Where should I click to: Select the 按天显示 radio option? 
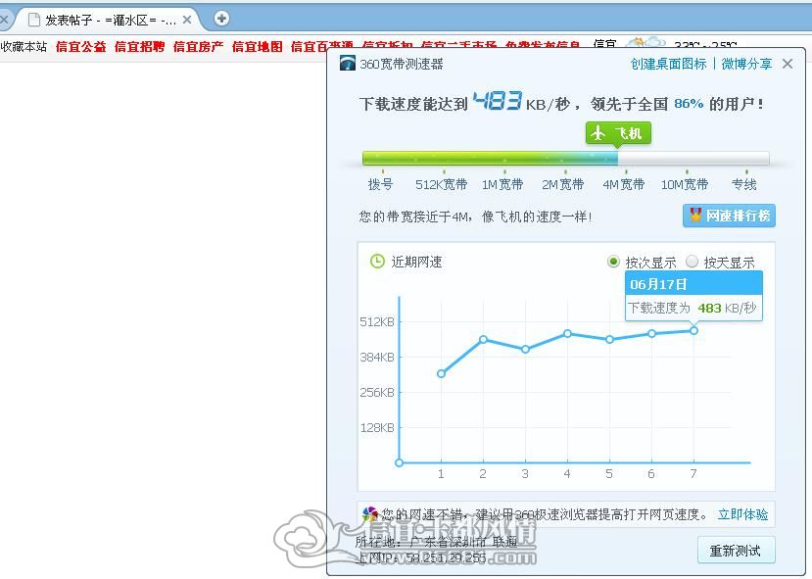click(692, 262)
